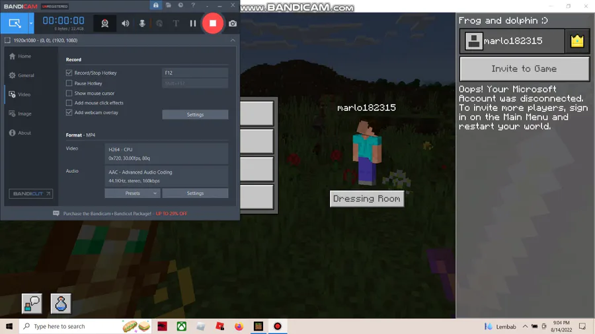
Task: Open the notification center icon
Action: click(582, 327)
